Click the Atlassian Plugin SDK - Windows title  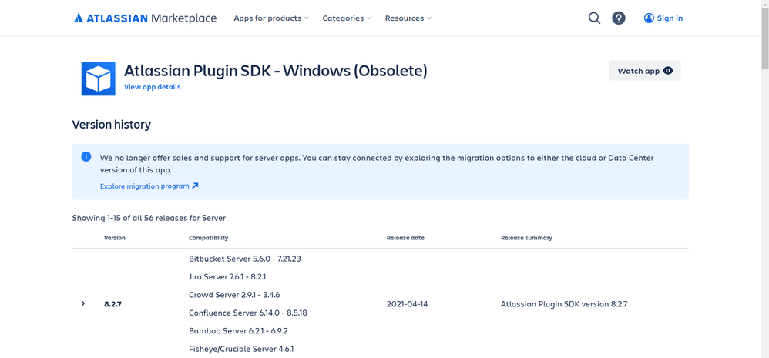pos(276,71)
